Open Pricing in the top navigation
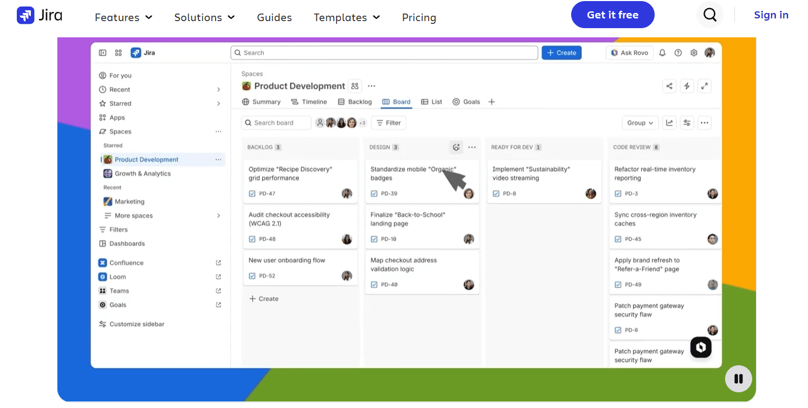 [x=419, y=17]
